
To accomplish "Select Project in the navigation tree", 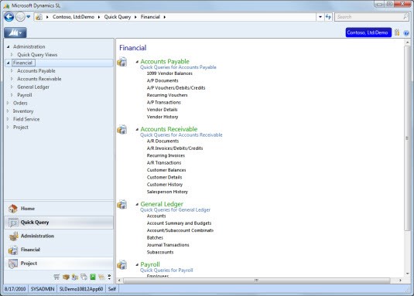I will coord(21,128).
